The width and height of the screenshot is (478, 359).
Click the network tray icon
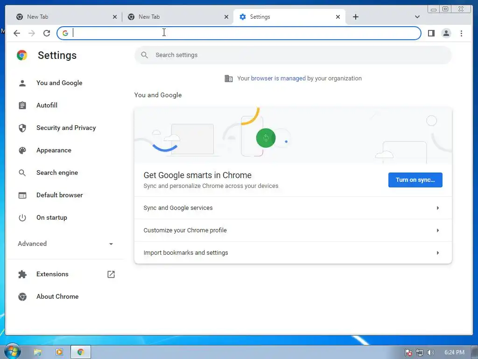tap(420, 352)
